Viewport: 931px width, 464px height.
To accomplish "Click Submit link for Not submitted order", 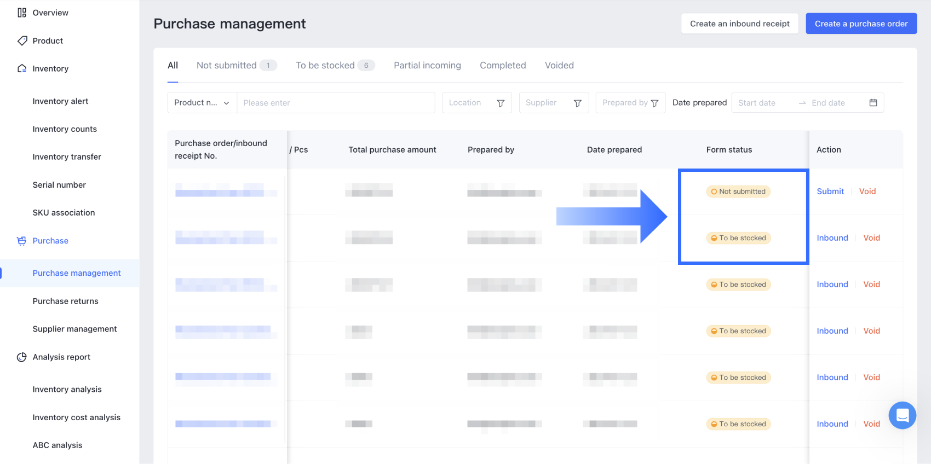I will point(830,192).
